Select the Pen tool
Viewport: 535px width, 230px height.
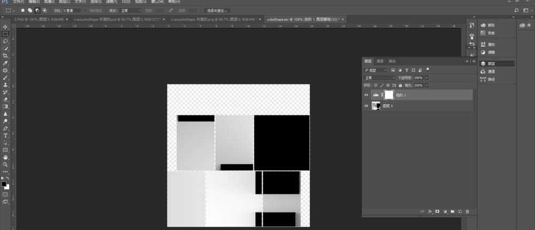(5, 128)
